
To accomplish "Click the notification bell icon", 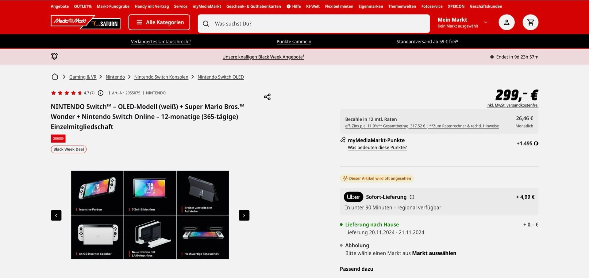I will [54, 56].
